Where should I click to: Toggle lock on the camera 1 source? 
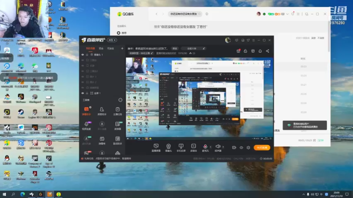[87, 55]
